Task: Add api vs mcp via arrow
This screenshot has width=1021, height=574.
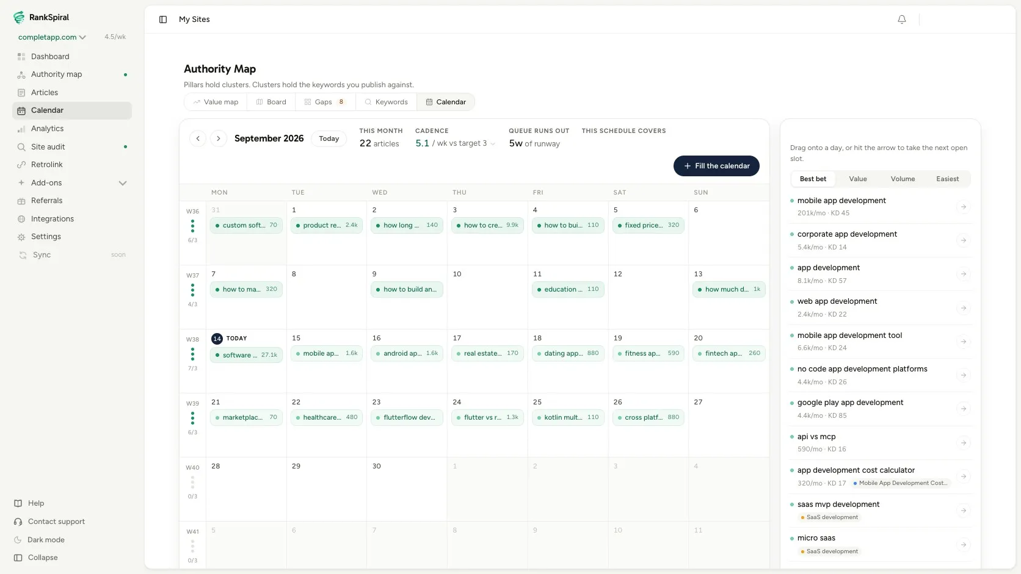Action: [964, 443]
